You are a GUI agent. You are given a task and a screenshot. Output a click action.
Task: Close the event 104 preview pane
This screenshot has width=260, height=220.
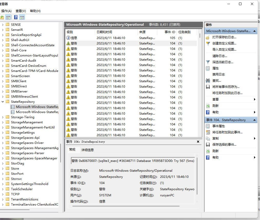click(x=198, y=142)
